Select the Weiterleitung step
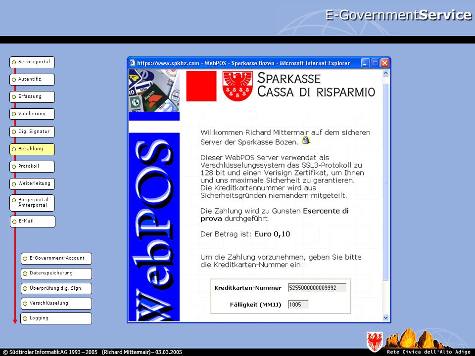475x356 pixels. [32, 183]
